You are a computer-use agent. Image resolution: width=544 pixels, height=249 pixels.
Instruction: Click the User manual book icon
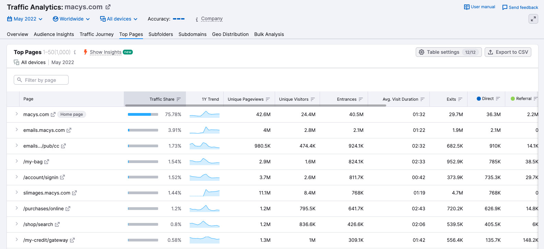pos(467,7)
